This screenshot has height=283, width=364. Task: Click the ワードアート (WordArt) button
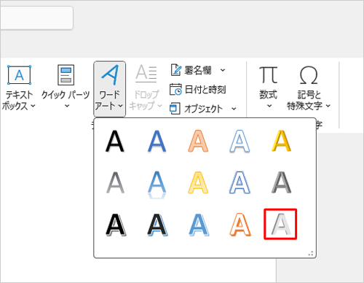[109, 89]
